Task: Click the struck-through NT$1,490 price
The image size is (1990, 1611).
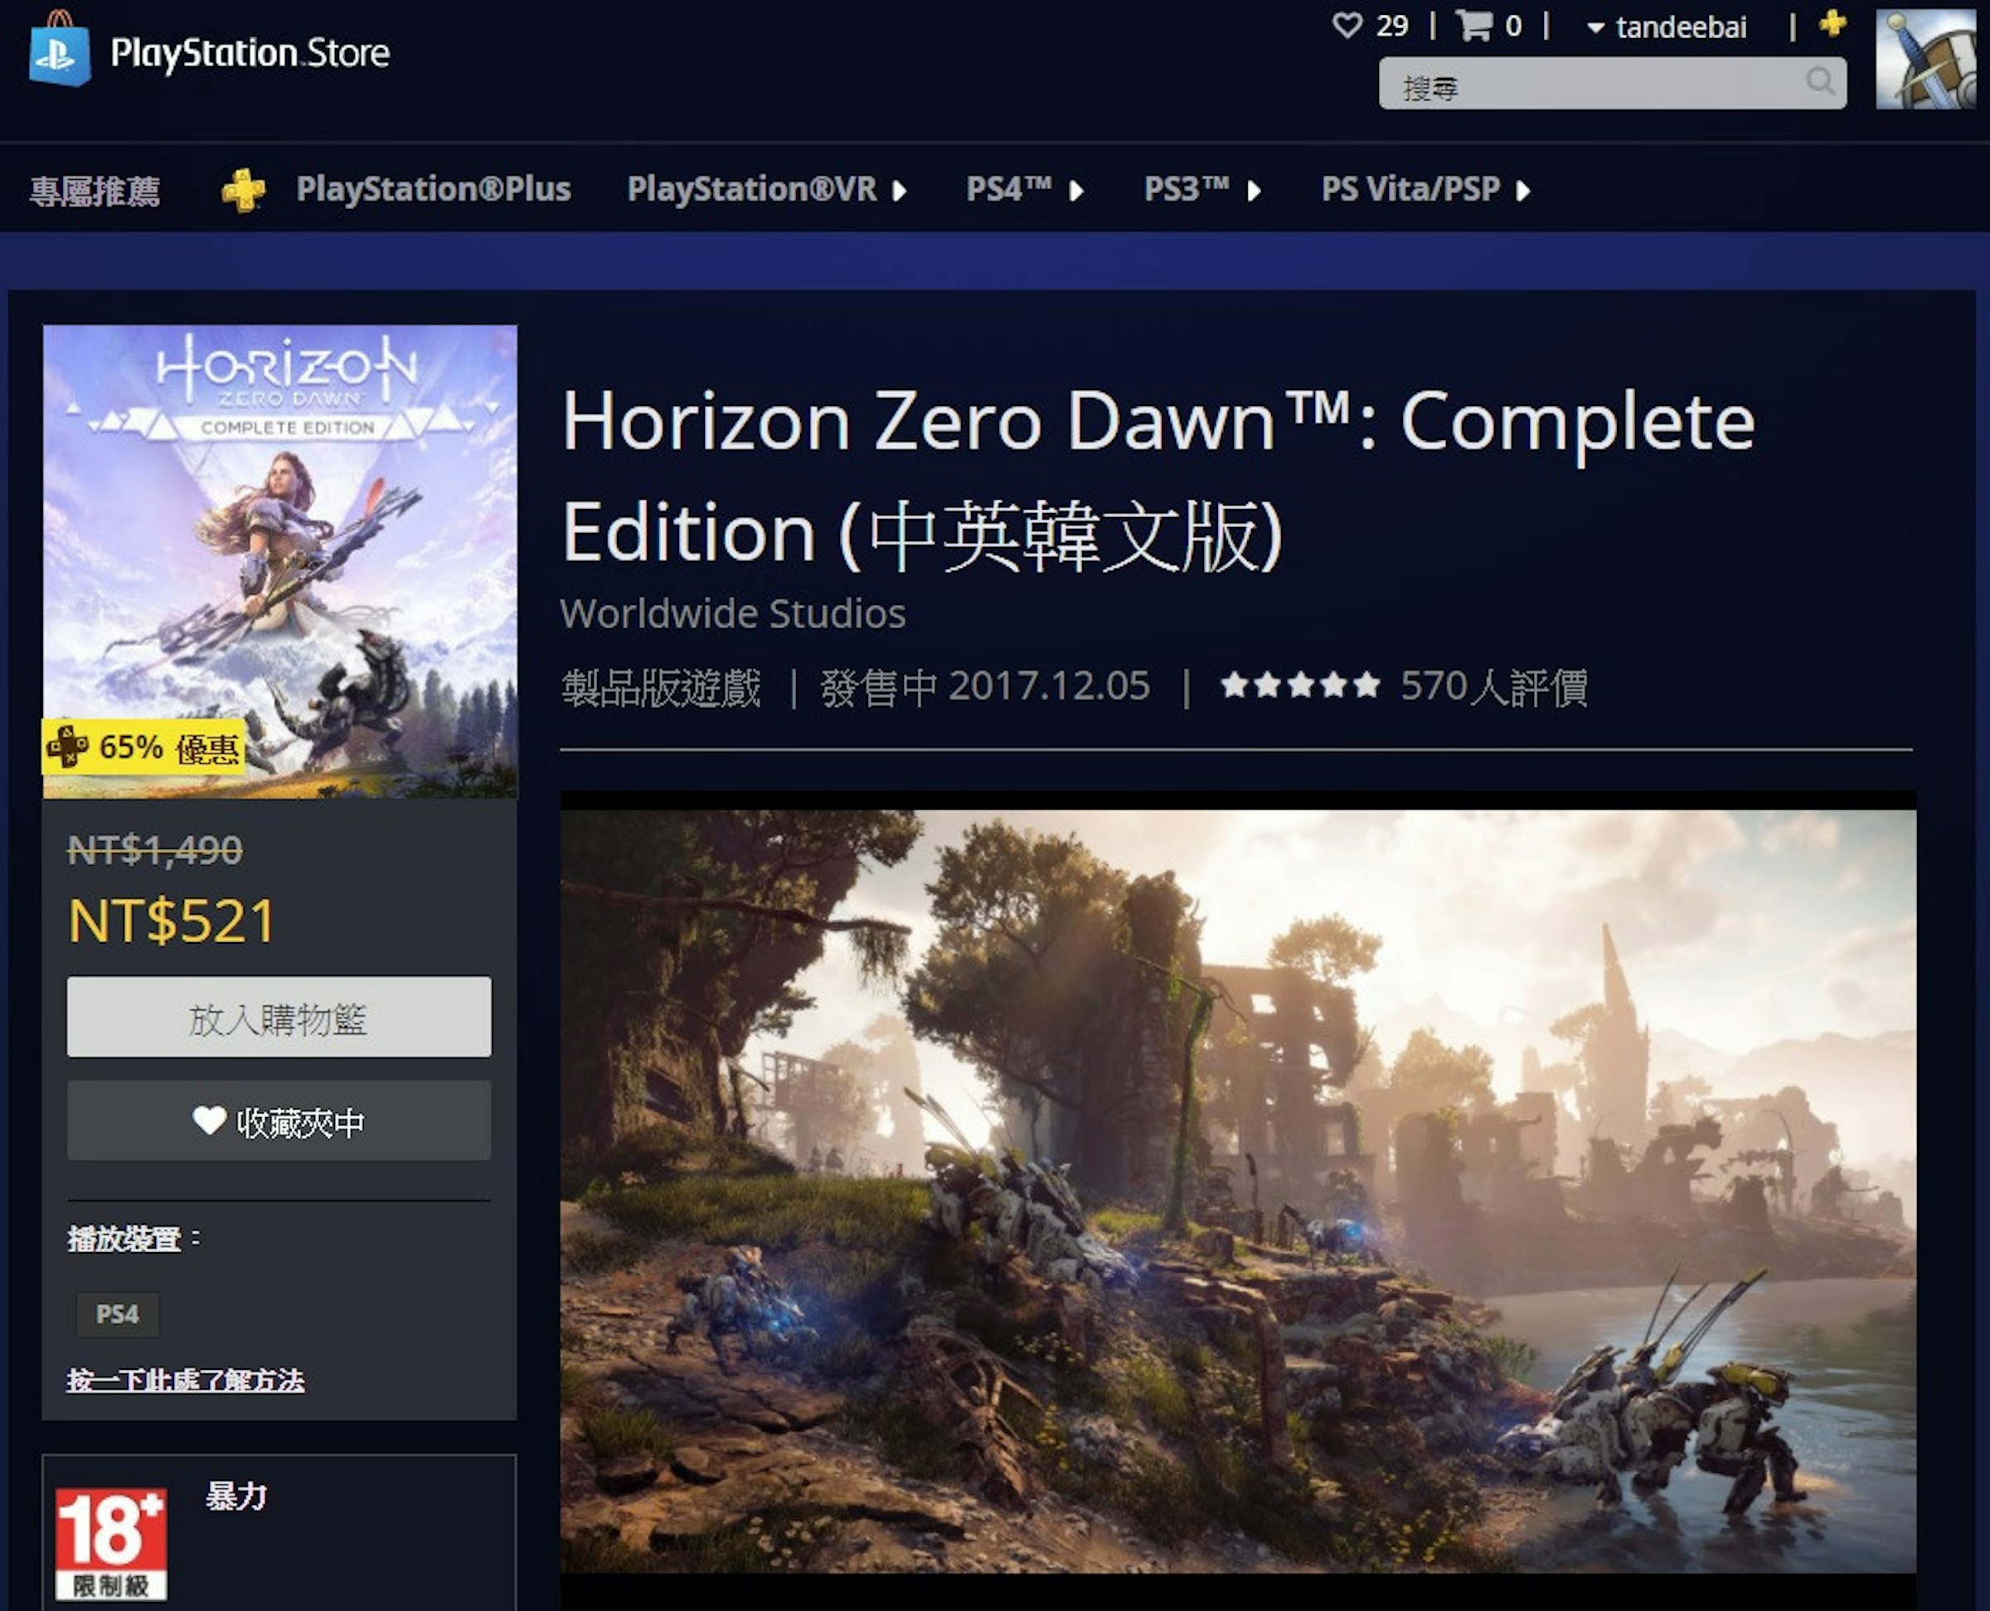Action: click(155, 849)
